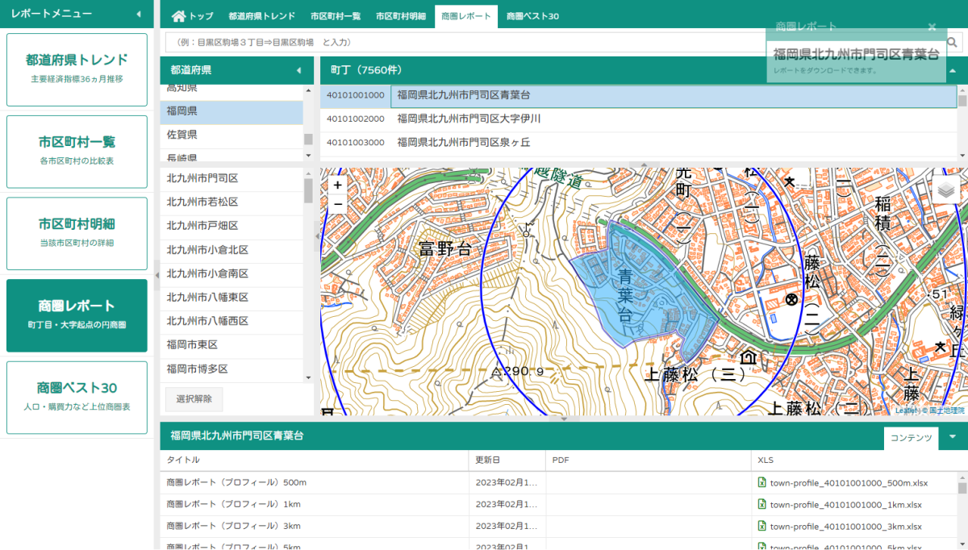This screenshot has height=550, width=968.
Task: Click the Excel icon on the 1km row
Action: (761, 505)
